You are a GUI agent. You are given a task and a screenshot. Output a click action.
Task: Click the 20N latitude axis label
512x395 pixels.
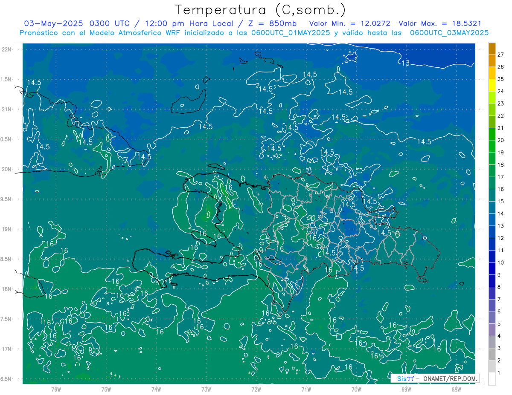[7, 169]
